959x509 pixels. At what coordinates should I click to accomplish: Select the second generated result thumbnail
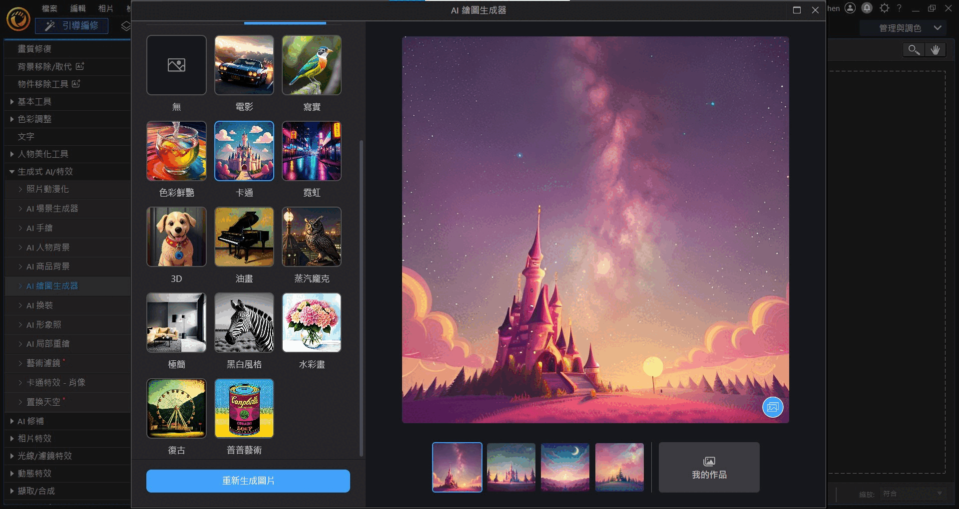(511, 467)
